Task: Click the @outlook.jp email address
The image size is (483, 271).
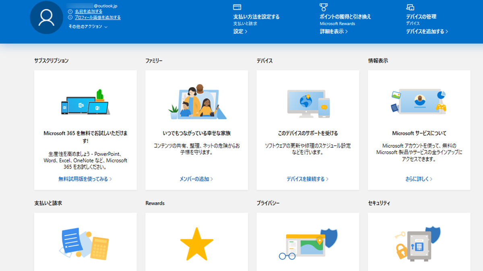Action: (105, 6)
